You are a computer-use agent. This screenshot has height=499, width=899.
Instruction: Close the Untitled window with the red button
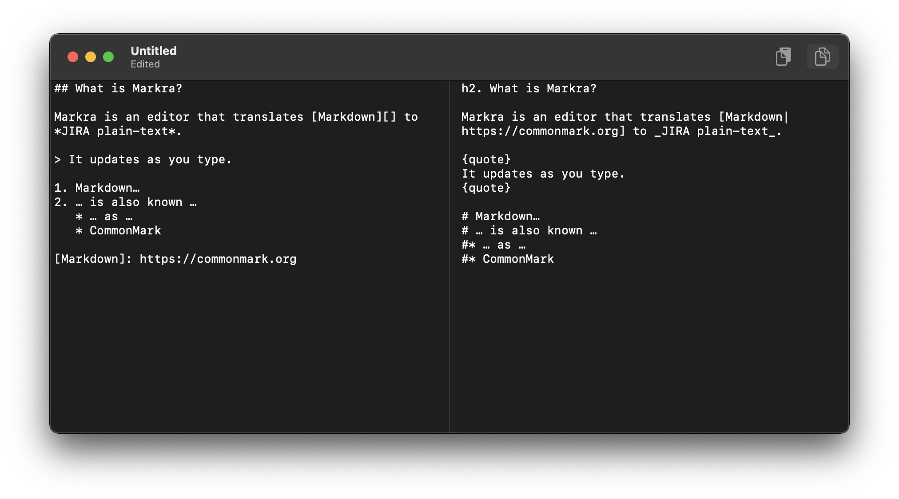(x=73, y=57)
